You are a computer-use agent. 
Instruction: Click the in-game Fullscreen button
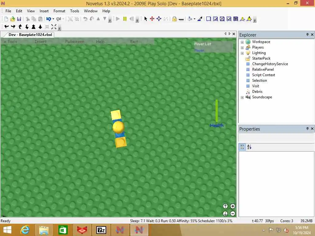tap(75, 41)
